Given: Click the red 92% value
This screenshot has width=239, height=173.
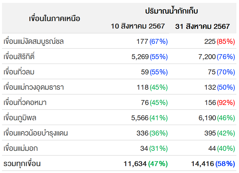Looking at the screenshot, I should point(226,102).
